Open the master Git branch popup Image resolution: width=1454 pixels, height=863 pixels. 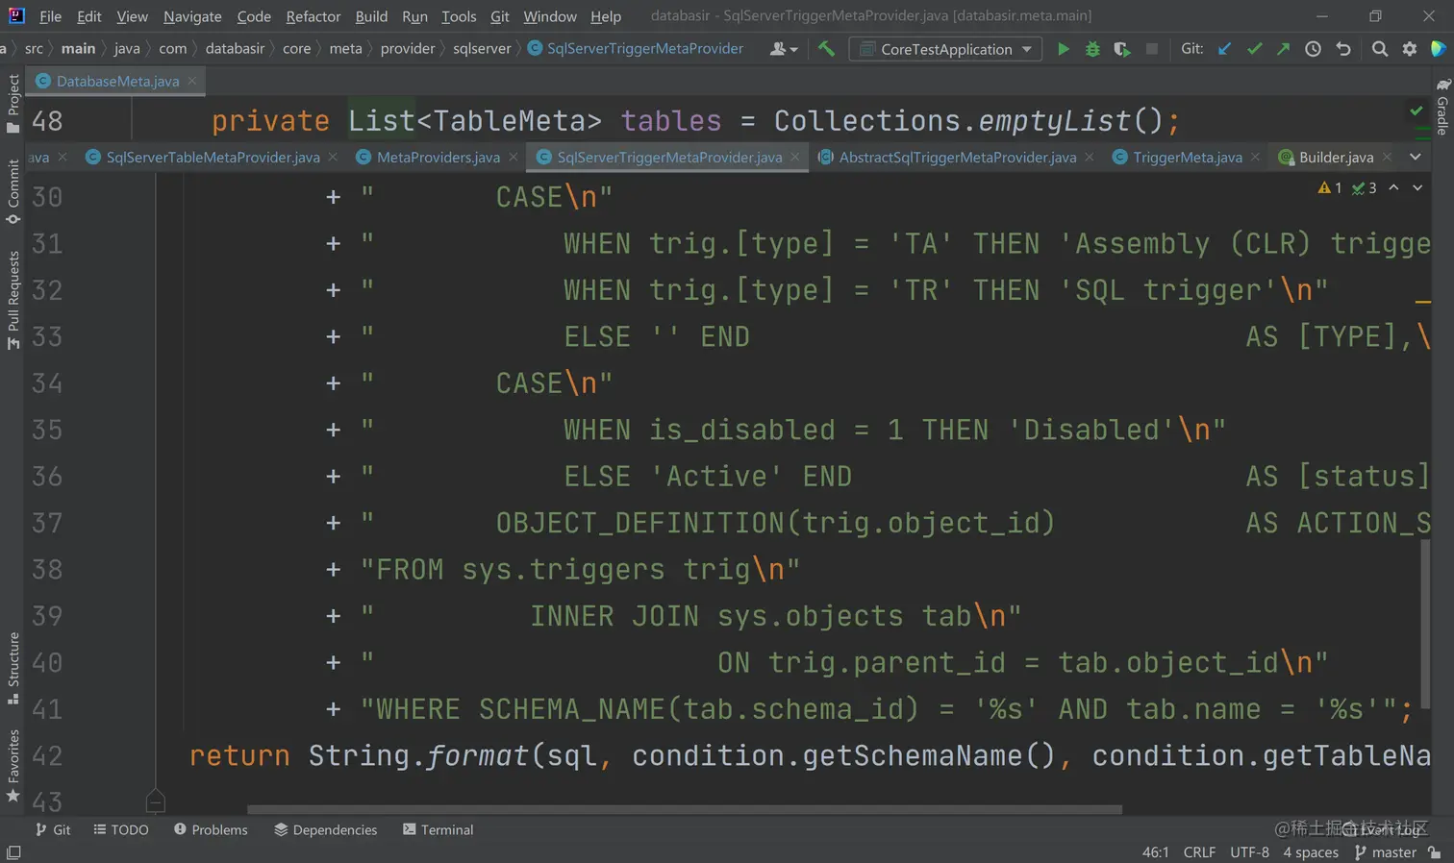pyautogui.click(x=1386, y=852)
